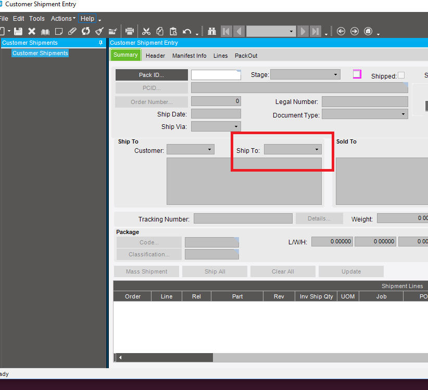Click the Cut scissors icon
Viewport: 428px width, 390px height.
(146, 31)
